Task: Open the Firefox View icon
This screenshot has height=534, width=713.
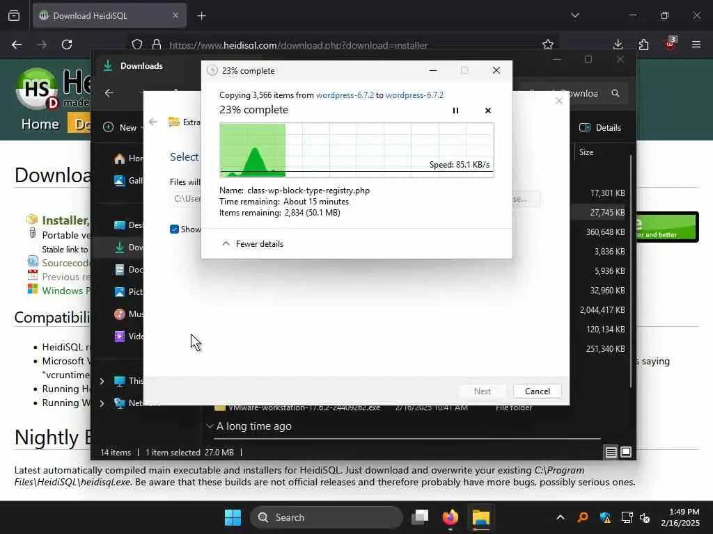Action: (x=14, y=16)
